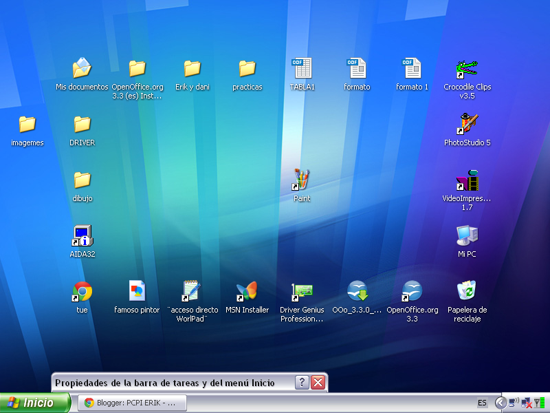The width and height of the screenshot is (550, 413).
Task: Select the formato 1 document icon
Action: point(412,68)
